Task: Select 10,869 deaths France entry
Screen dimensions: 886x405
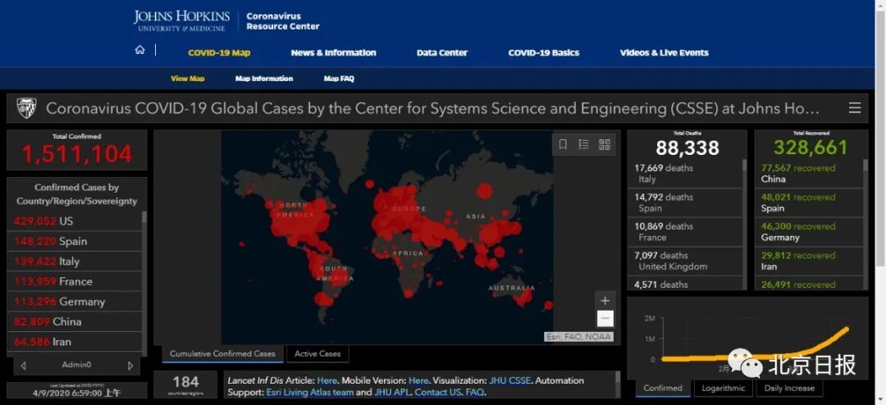Action: [685, 231]
